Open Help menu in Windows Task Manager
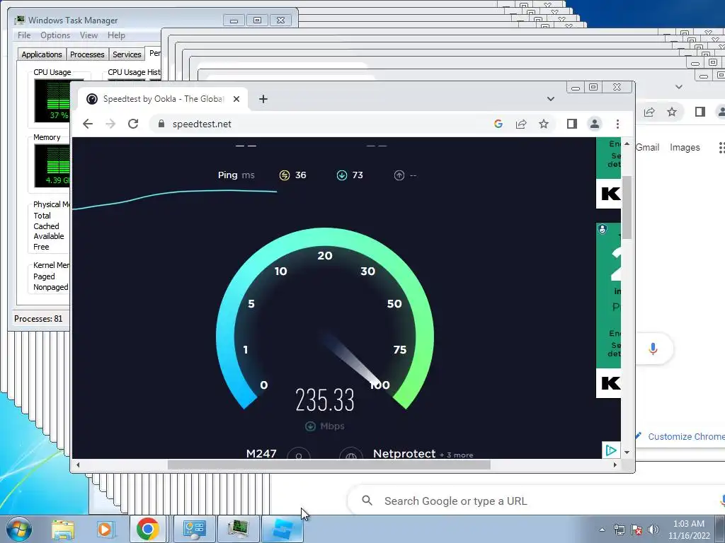The height and width of the screenshot is (543, 725). pos(117,35)
